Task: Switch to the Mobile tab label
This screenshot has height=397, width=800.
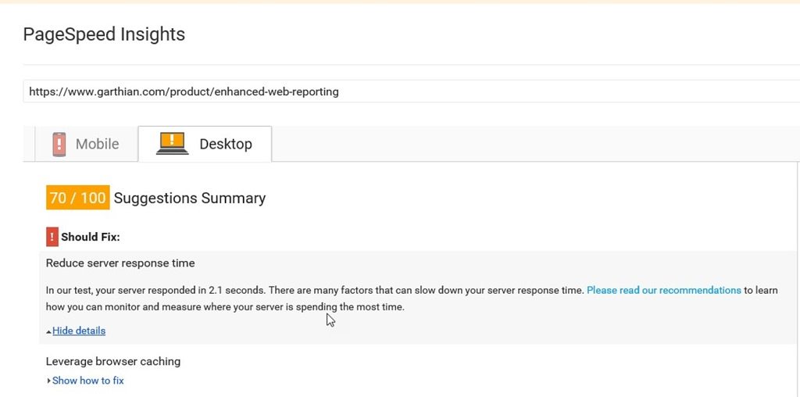Action: (97, 144)
